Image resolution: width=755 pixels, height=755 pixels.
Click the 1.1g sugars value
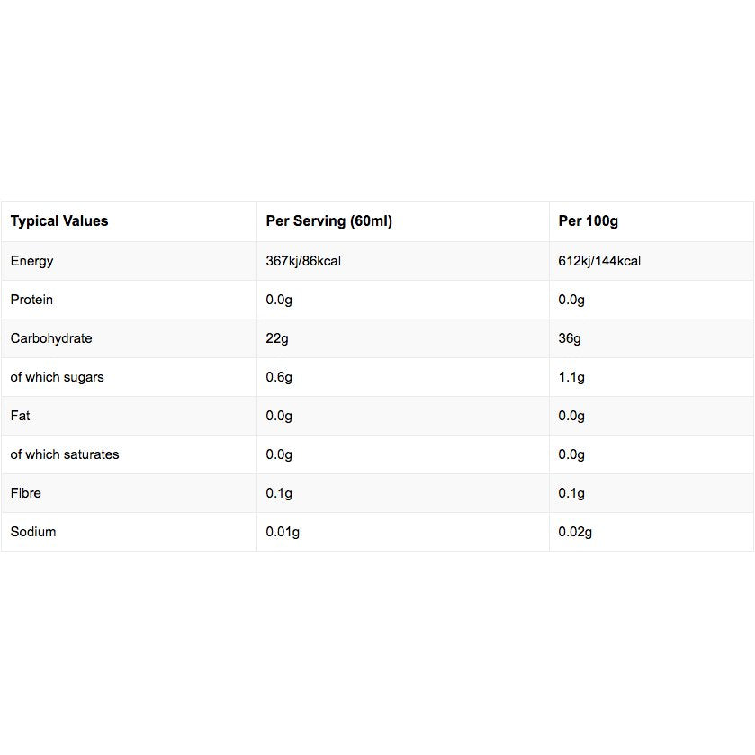click(x=571, y=377)
